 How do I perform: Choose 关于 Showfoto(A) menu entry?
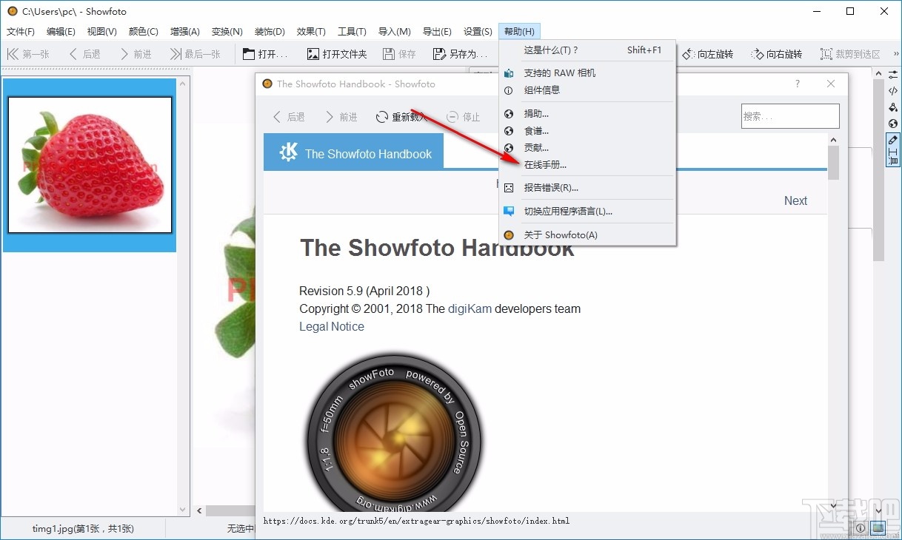[x=587, y=234]
